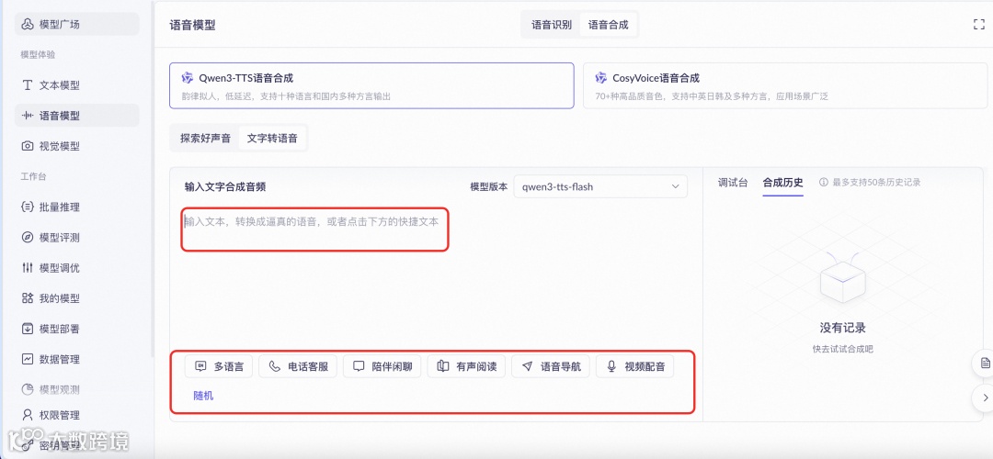Click the 模型评测 compass icon

(x=28, y=237)
